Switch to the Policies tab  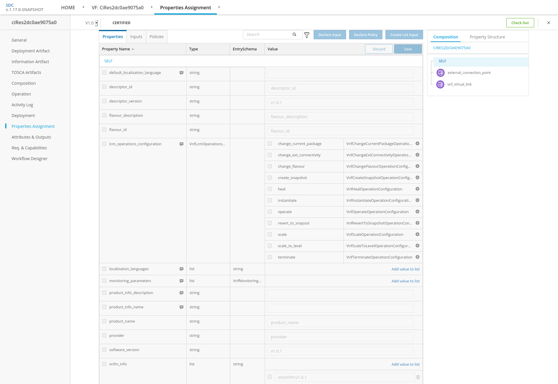click(x=157, y=37)
